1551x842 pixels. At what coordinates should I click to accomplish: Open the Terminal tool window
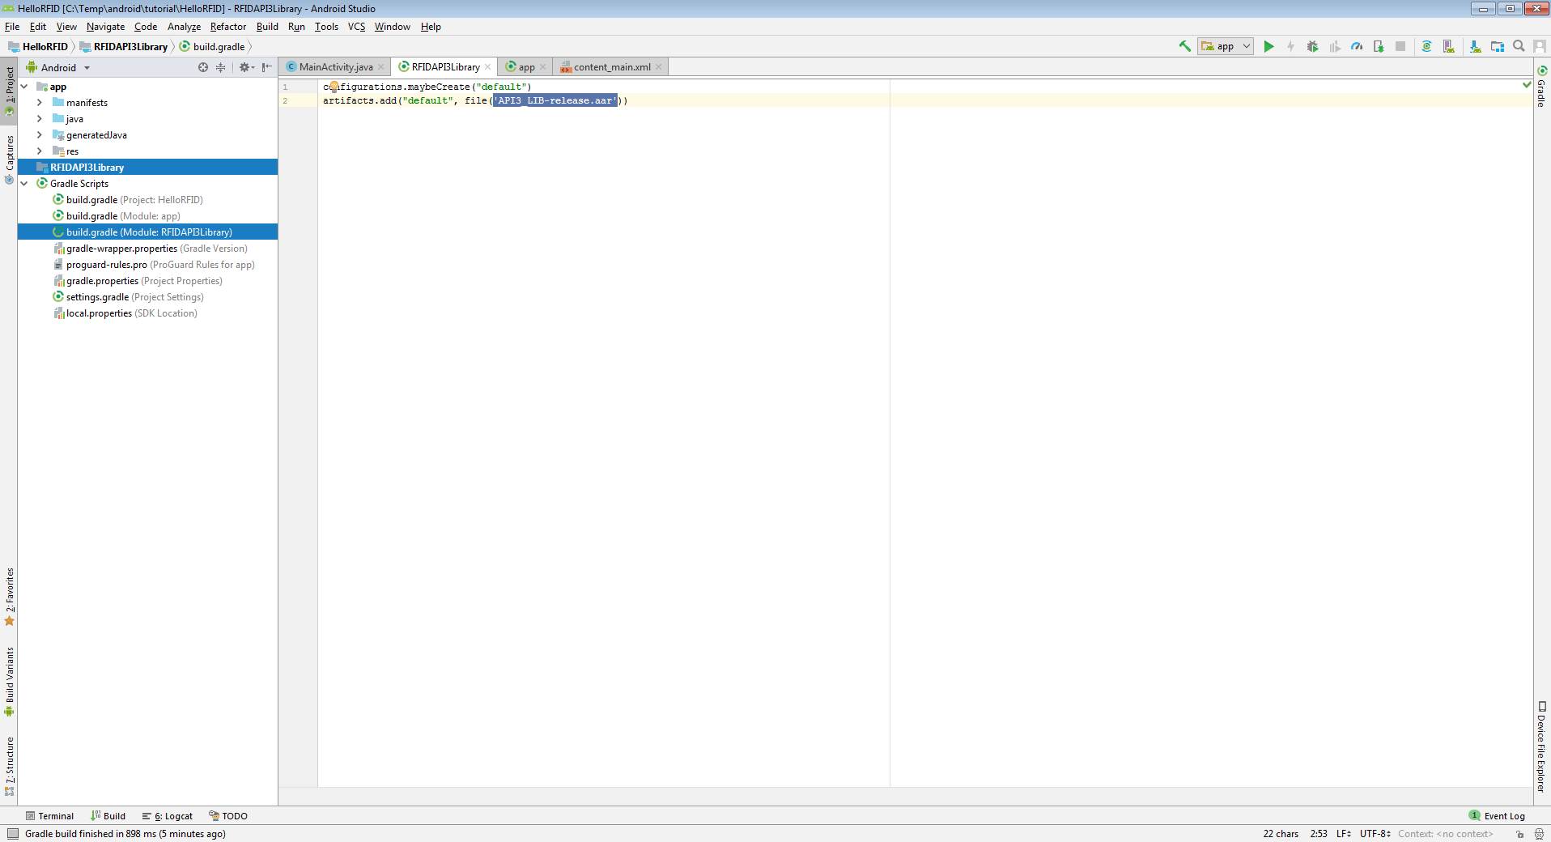coord(49,816)
